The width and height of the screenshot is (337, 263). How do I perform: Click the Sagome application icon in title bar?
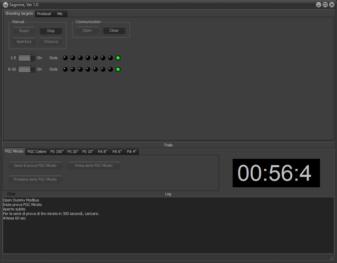[5, 5]
